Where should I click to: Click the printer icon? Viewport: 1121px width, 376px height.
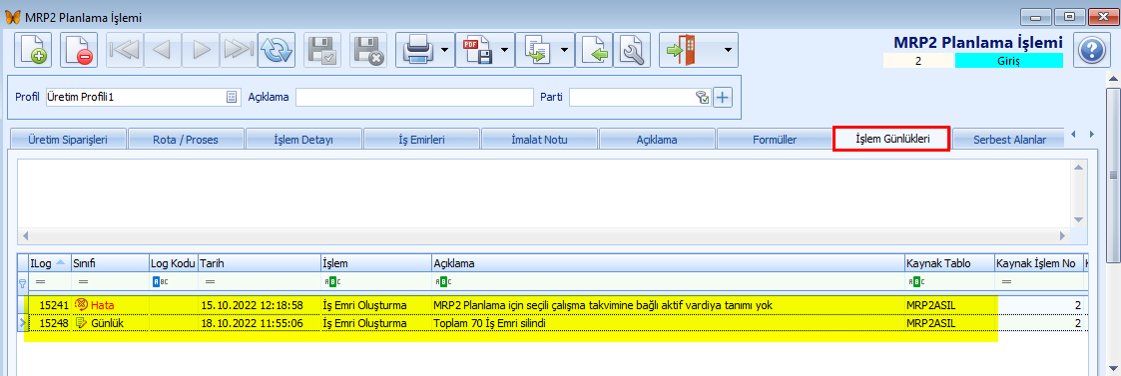pyautogui.click(x=416, y=50)
